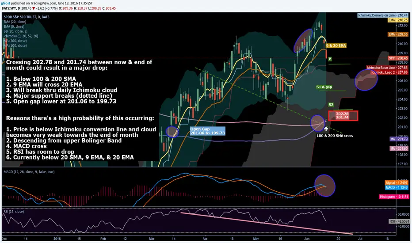The image size is (412, 243).
Task: Select the MA (200, close) legend entry
Action: coord(15,41)
